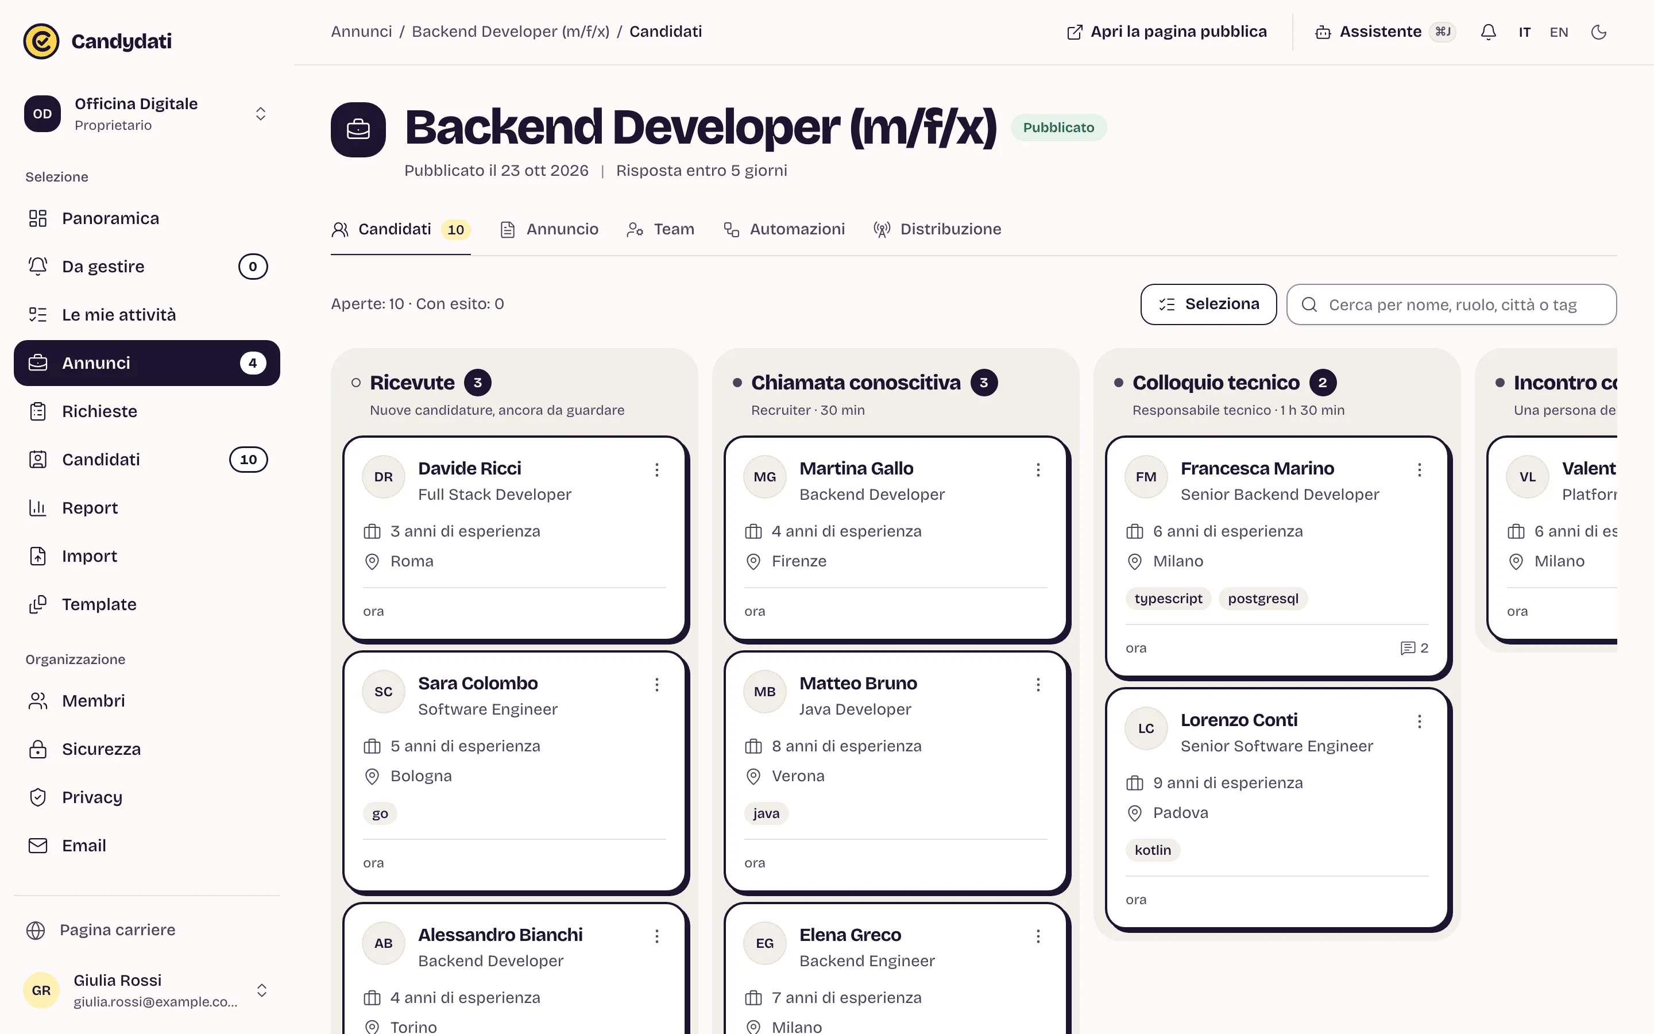This screenshot has width=1654, height=1034.
Task: Open Martina Gallo card options menu
Action: point(1038,470)
